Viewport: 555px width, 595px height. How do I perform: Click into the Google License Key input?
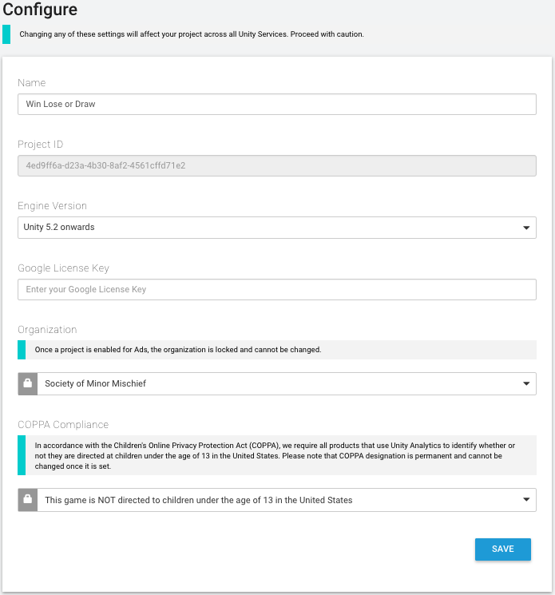pyautogui.click(x=276, y=289)
